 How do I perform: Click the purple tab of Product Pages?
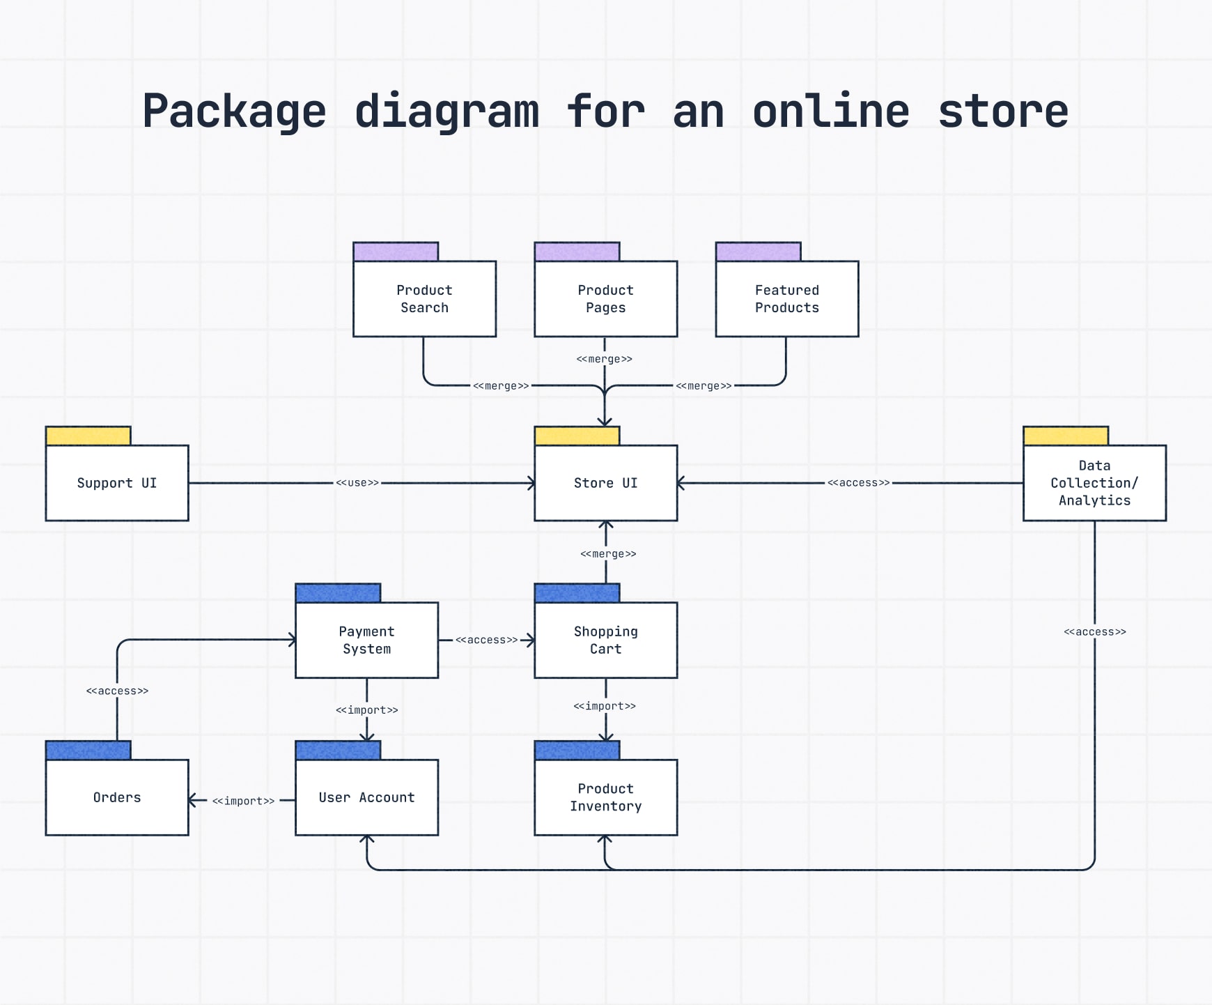click(x=577, y=252)
